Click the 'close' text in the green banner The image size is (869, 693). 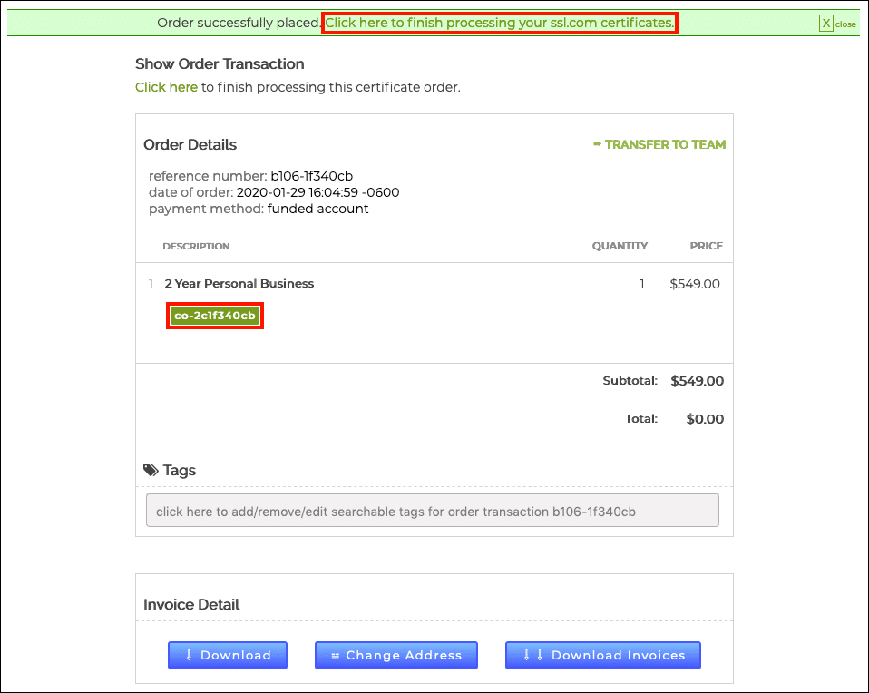click(x=845, y=24)
